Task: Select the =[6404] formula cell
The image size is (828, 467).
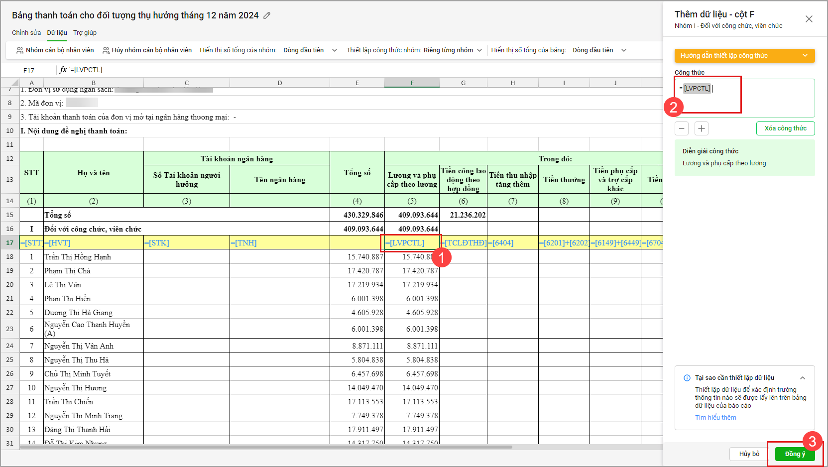Action: (512, 242)
